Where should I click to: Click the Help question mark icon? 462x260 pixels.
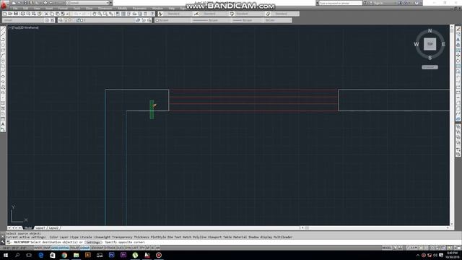pyautogui.click(x=417, y=3)
